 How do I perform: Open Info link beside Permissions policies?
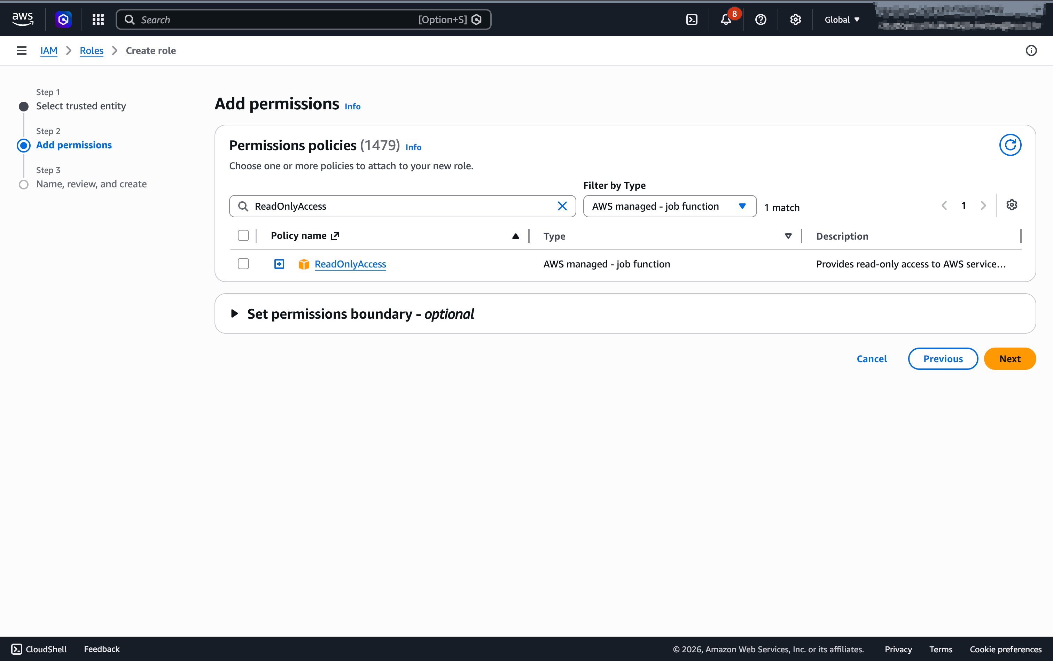[413, 147]
